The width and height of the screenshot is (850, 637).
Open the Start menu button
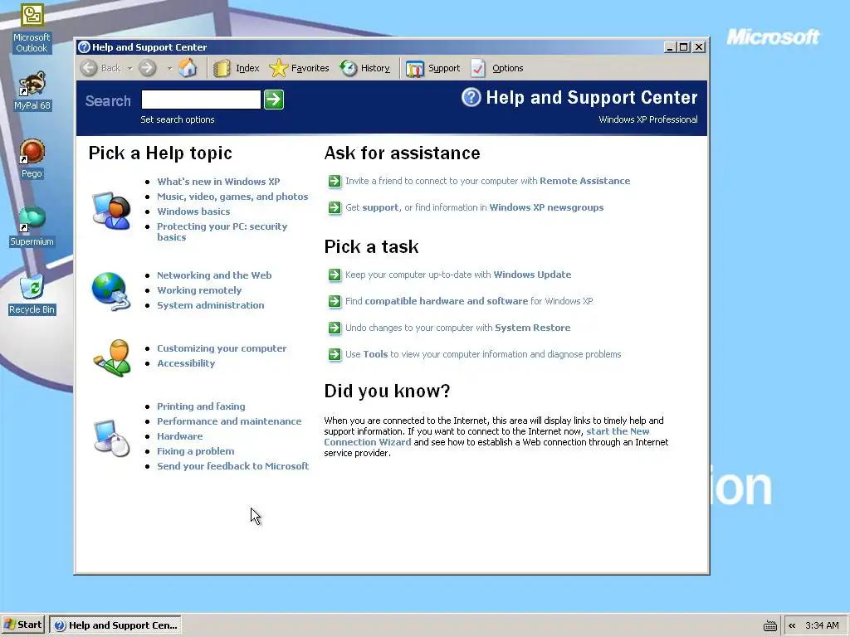click(x=22, y=625)
